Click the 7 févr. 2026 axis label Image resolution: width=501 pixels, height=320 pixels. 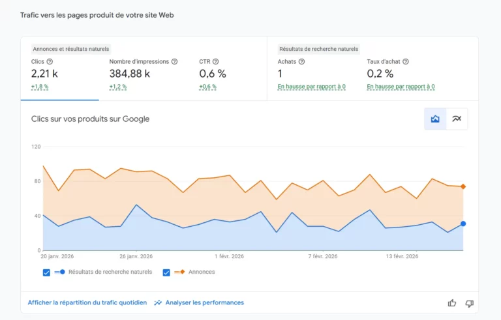[x=323, y=256]
